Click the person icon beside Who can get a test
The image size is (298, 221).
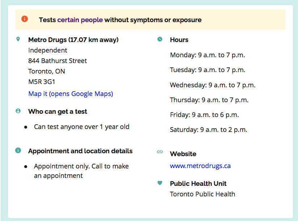(18, 111)
